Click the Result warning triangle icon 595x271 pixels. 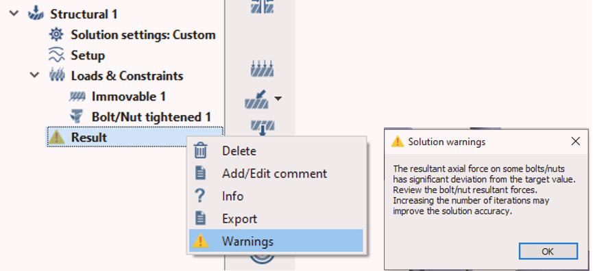tap(56, 137)
